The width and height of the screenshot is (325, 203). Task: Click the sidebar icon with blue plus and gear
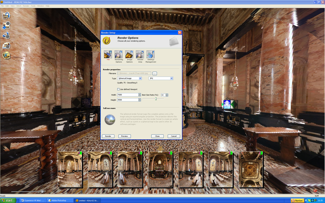[6, 25]
